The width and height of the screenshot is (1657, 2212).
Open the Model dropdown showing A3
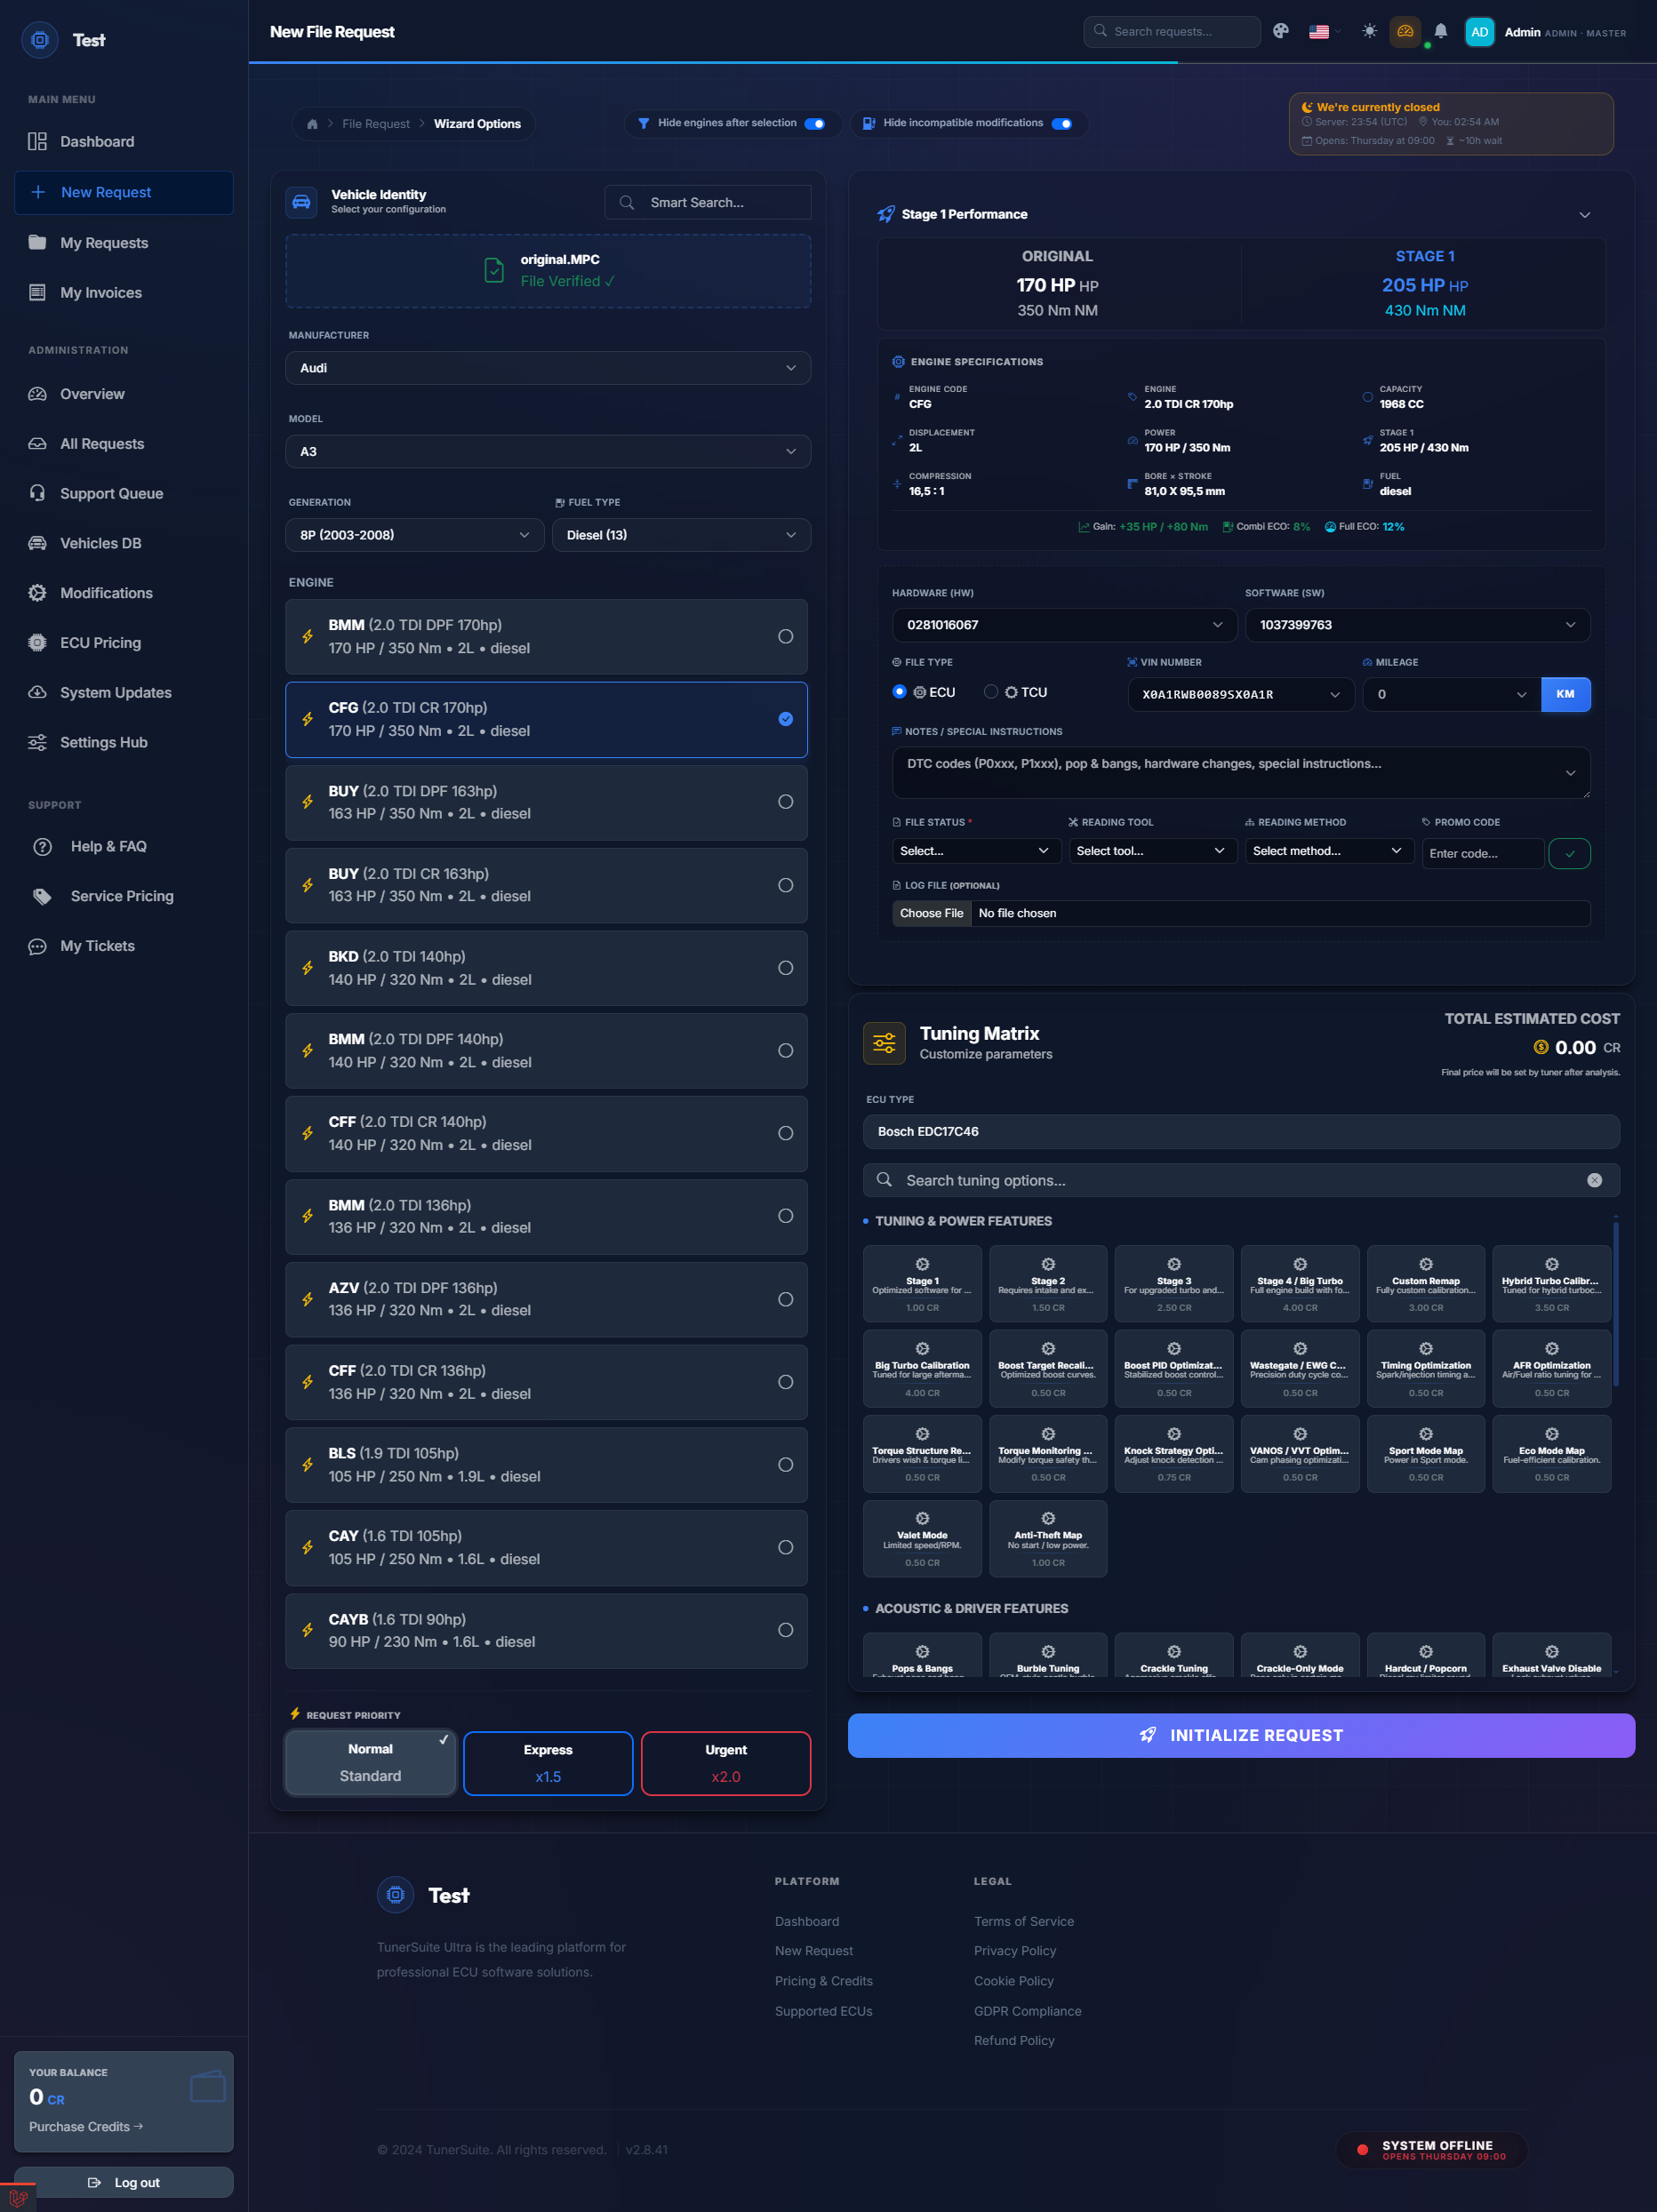point(548,452)
